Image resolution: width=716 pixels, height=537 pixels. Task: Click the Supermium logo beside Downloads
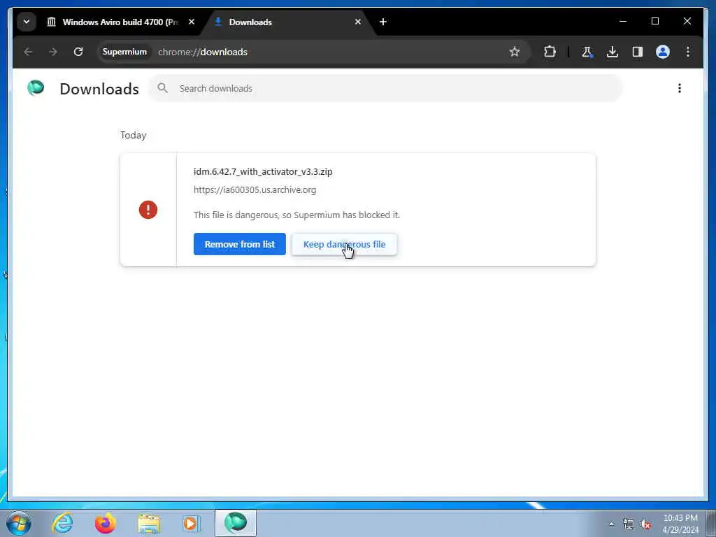pos(36,87)
